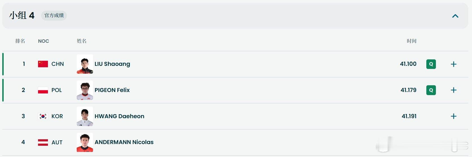Click the Q badge for PIGEON Felix
The image size is (472, 157).
pos(431,90)
